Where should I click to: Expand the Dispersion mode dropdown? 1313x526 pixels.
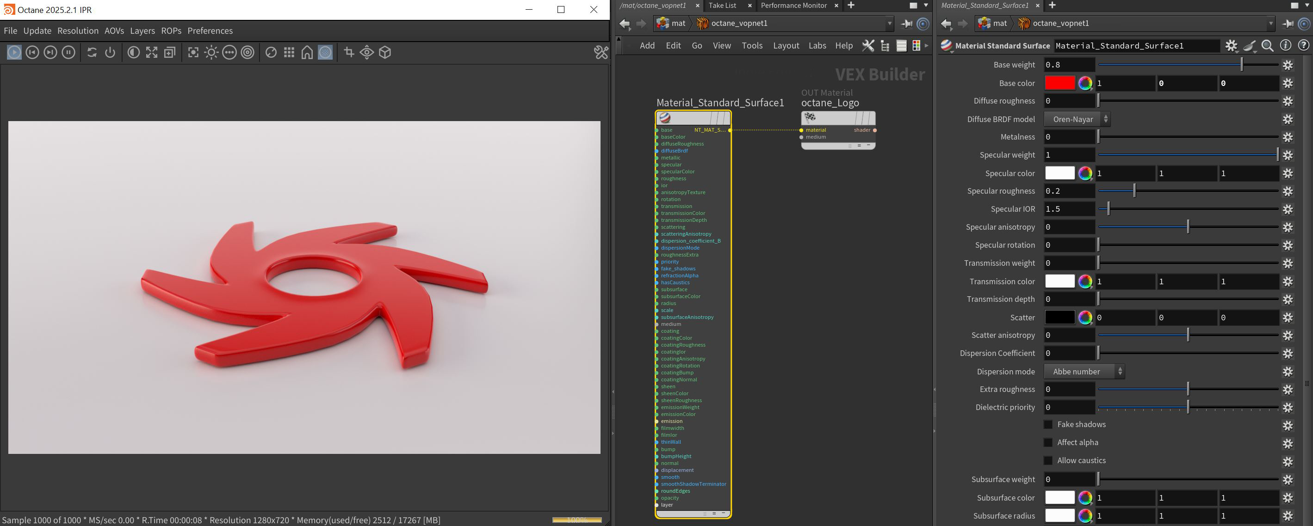coord(1084,372)
